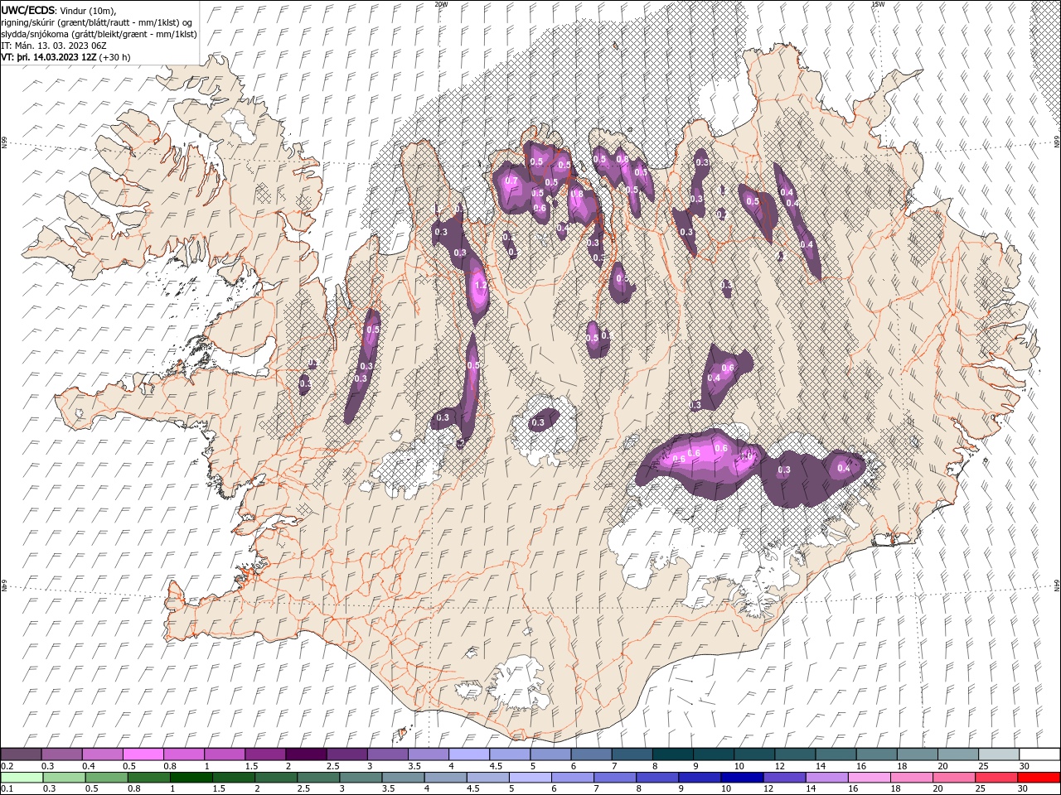Select the bright pink snow swatch between 0.5 and 0.8
Viewport: 1061px width, 795px height.
143,754
